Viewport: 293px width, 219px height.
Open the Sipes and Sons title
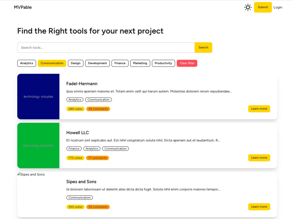pyautogui.click(x=81, y=182)
